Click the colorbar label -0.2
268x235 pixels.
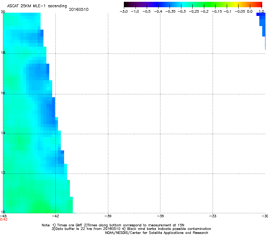(204, 12)
